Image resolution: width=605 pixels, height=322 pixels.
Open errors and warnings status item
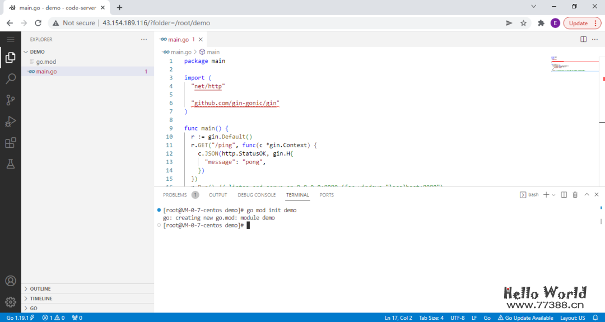click(x=53, y=318)
